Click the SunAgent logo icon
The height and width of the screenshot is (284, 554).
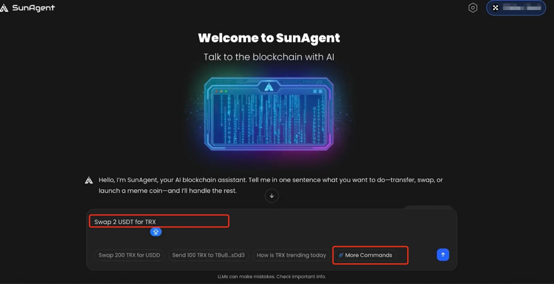(5, 8)
